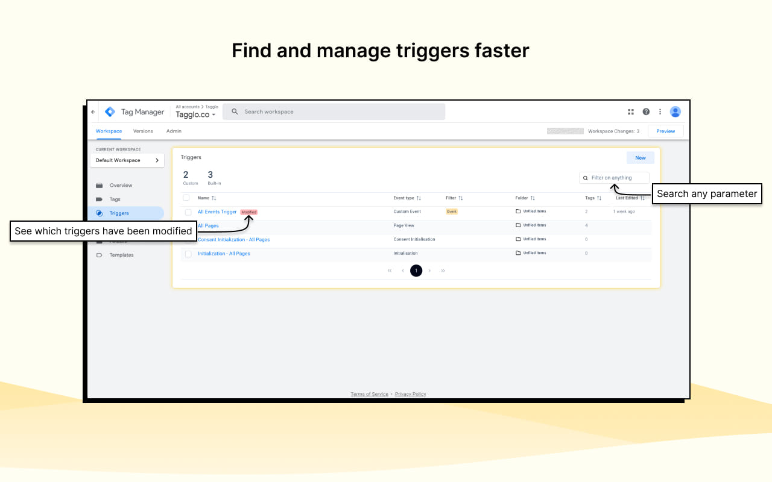The image size is (772, 482).
Task: Sort by Name using the sort arrows
Action: pos(213,198)
